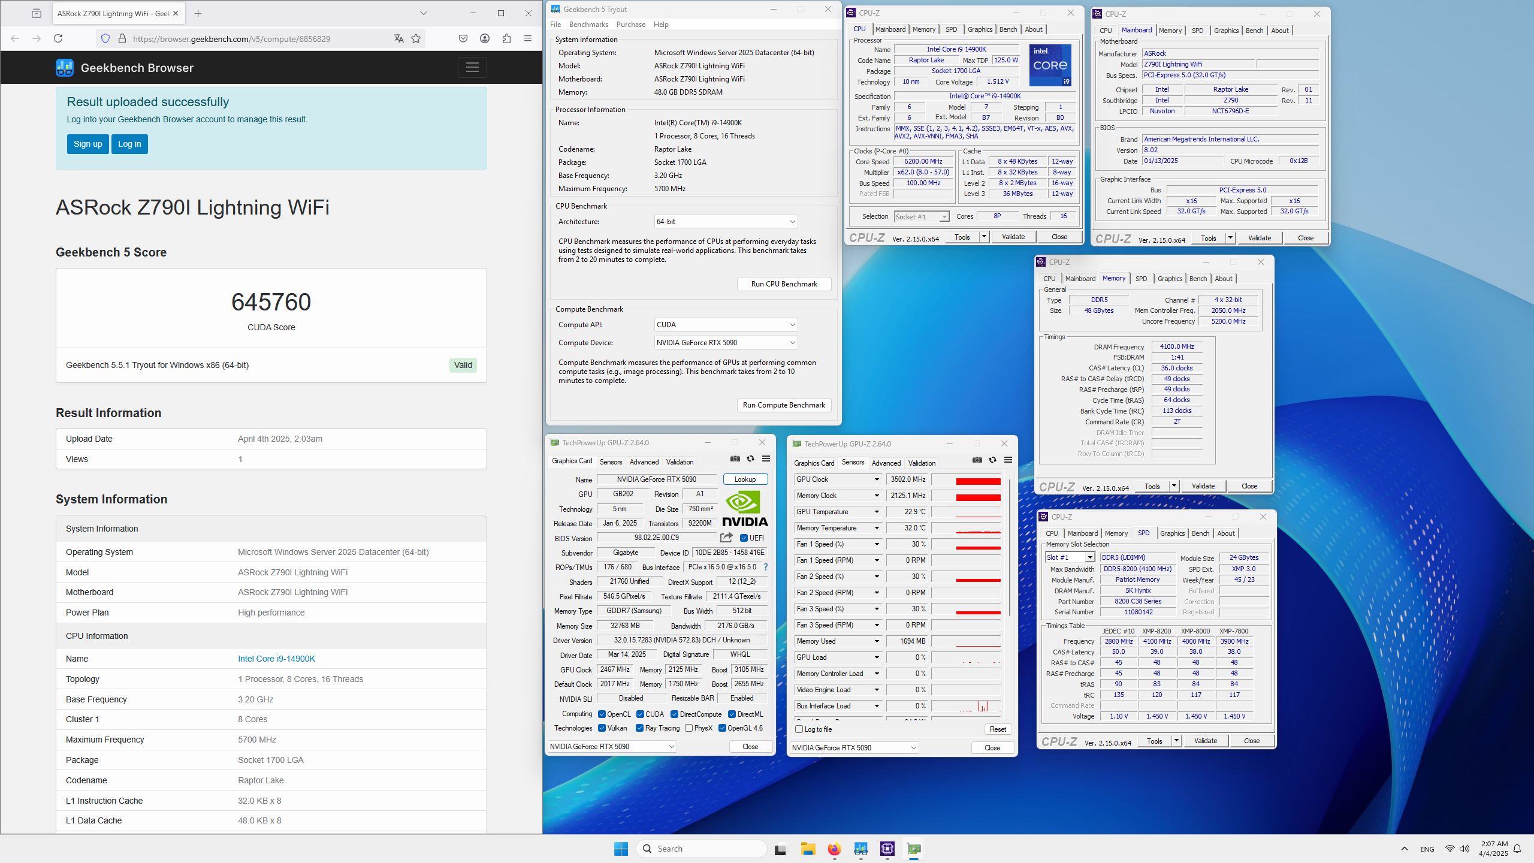Open the Geekbench Browser hamburger menu
This screenshot has width=1534, height=863.
472,68
